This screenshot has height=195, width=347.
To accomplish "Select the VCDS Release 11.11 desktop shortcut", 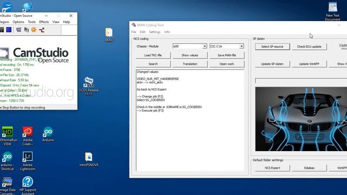I will (89, 86).
